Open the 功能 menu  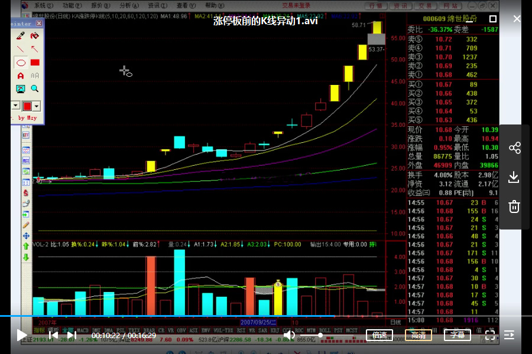(72, 5)
